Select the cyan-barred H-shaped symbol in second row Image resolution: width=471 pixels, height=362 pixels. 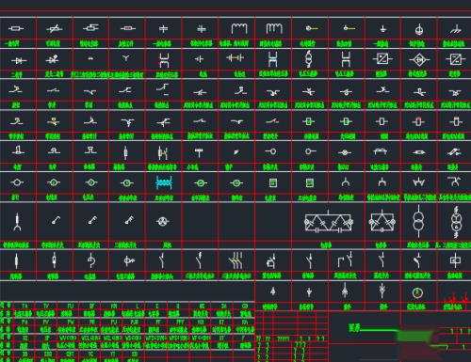coord(272,58)
